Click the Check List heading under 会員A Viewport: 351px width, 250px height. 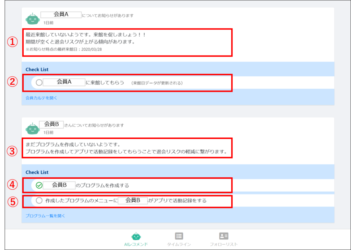(37, 70)
